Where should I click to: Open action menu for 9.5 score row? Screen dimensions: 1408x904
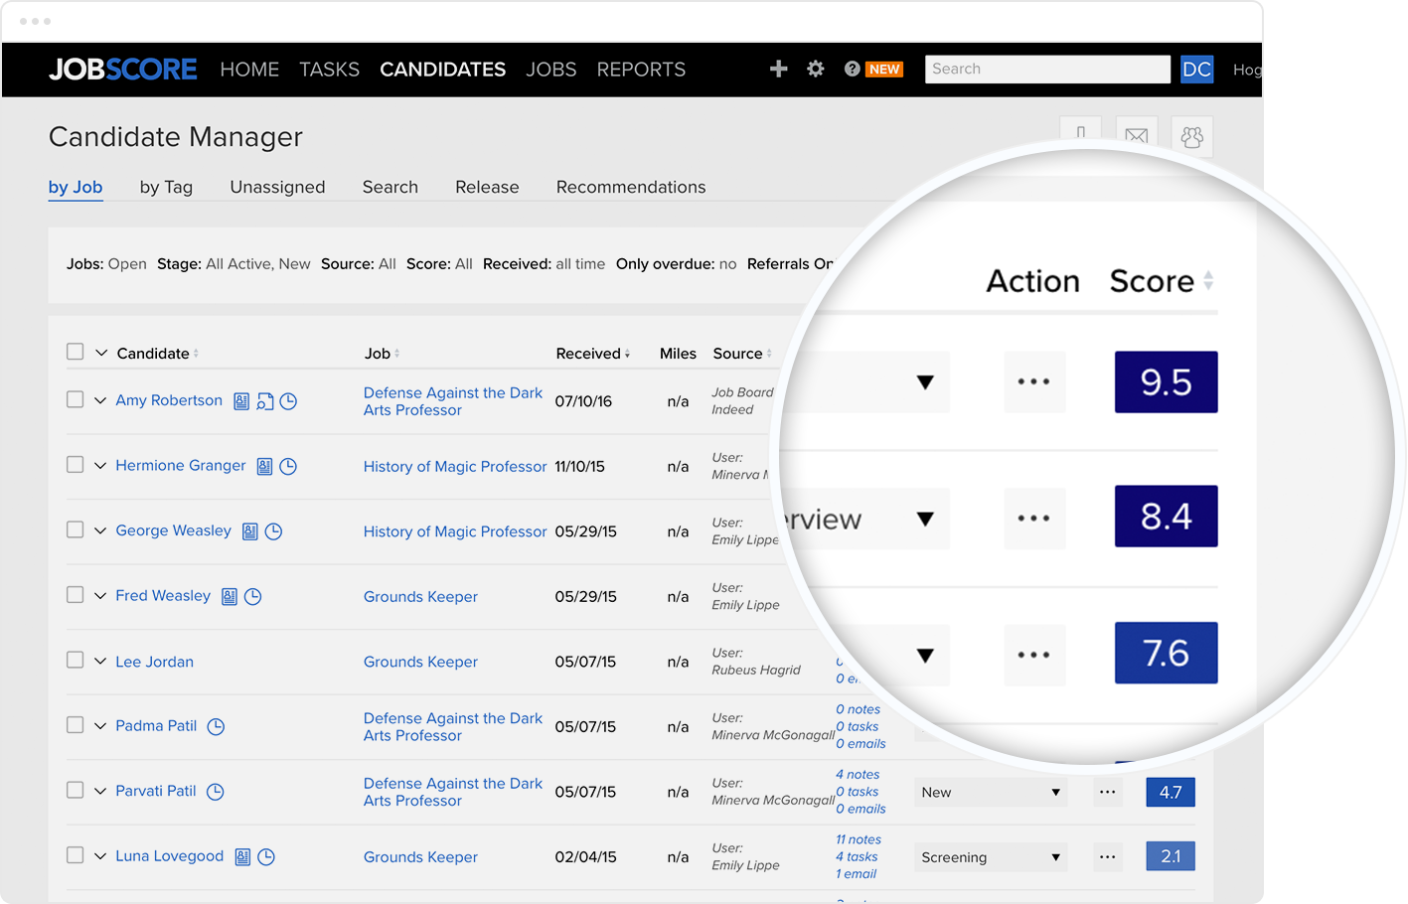click(x=1034, y=381)
